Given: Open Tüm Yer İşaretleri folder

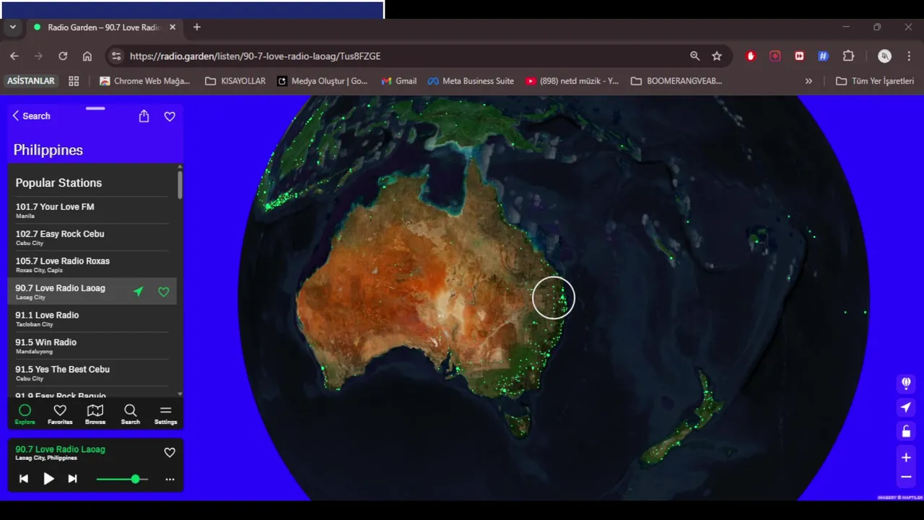Looking at the screenshot, I should pyautogui.click(x=875, y=81).
